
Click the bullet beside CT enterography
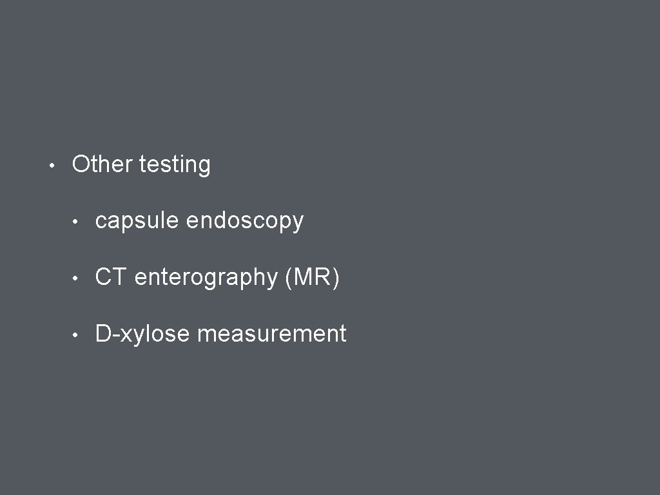point(75,278)
